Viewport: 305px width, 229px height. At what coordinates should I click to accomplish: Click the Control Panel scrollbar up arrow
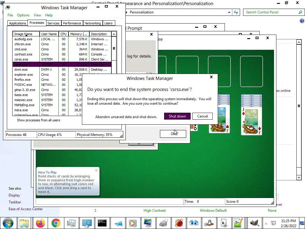[x=299, y=42]
